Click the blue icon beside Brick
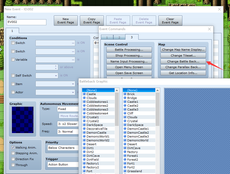 pos(125,94)
